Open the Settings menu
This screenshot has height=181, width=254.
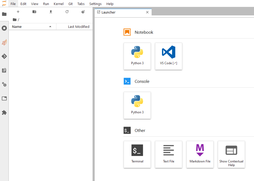tap(95, 4)
